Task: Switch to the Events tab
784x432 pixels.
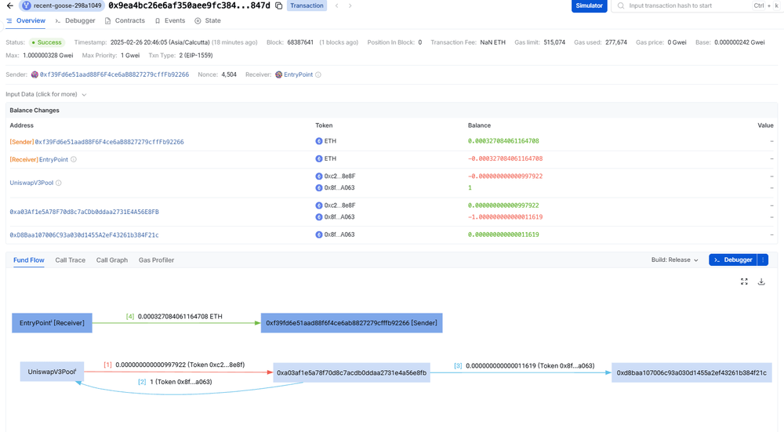Action: [170, 21]
